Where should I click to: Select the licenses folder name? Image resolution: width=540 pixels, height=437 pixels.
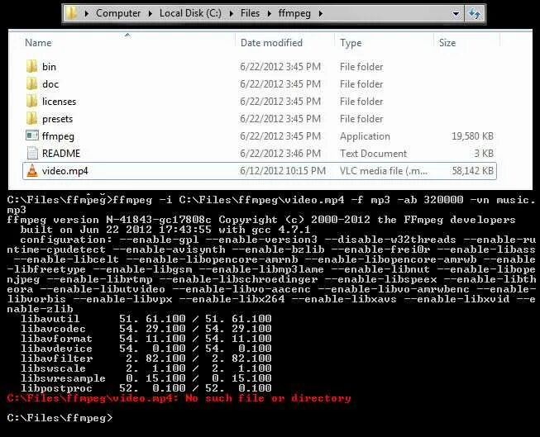point(59,102)
